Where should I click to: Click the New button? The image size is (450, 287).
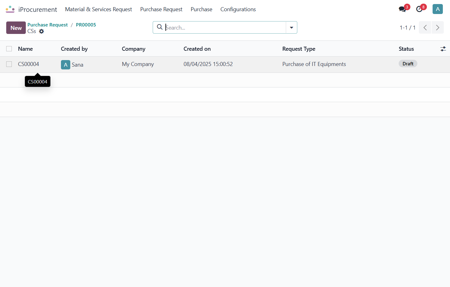(16, 28)
